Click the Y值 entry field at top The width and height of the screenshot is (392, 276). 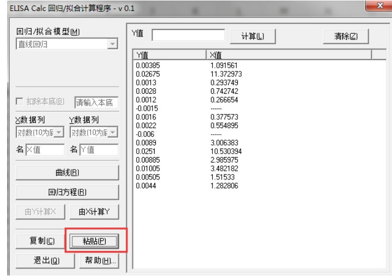(188, 35)
